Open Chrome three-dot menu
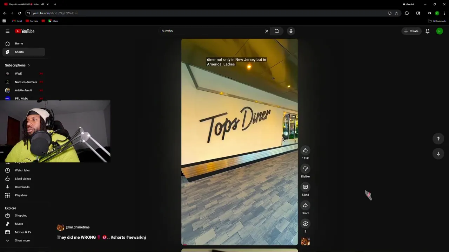Screen dimensions: 449x252 tap(444, 13)
